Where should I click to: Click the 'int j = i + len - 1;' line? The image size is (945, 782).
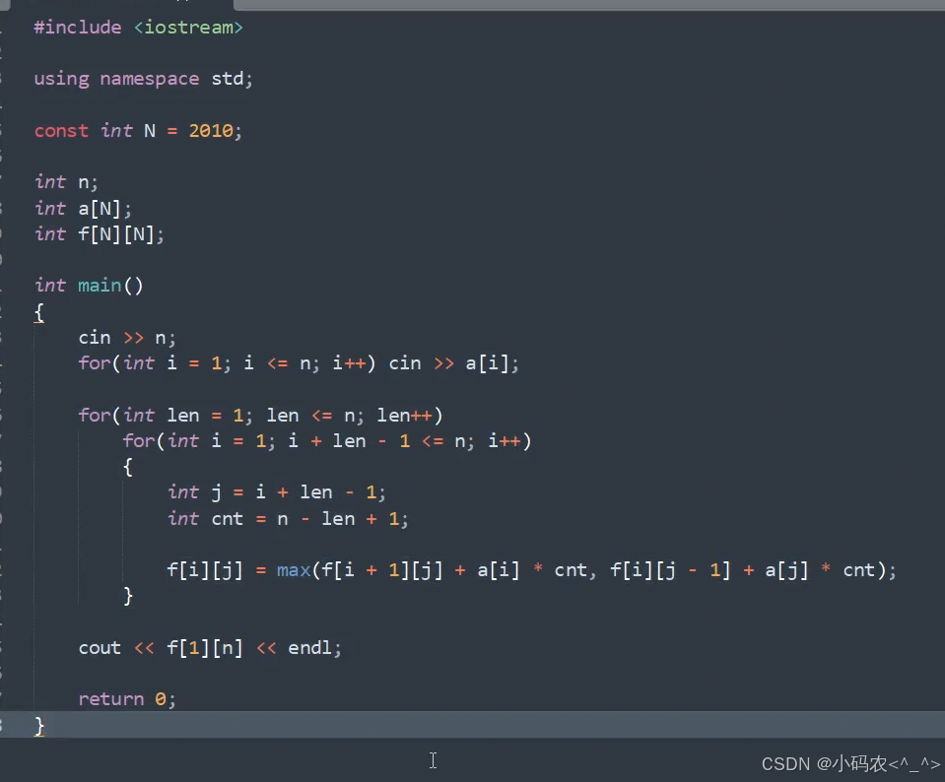(277, 492)
